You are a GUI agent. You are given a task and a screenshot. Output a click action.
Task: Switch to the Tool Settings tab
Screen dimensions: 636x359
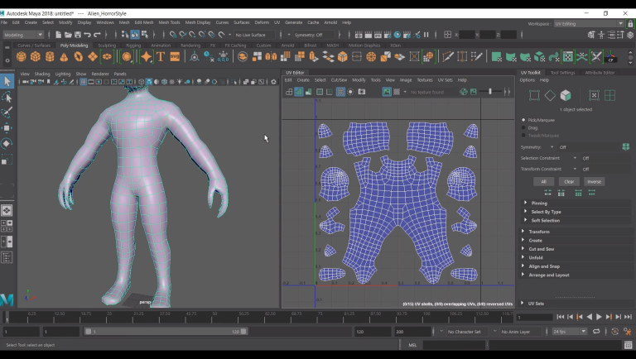[x=562, y=73]
